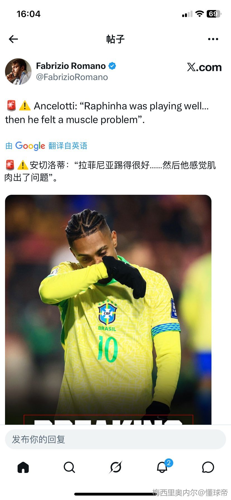
Task: Open the @FabrizioRomano handle link
Action: (x=72, y=77)
